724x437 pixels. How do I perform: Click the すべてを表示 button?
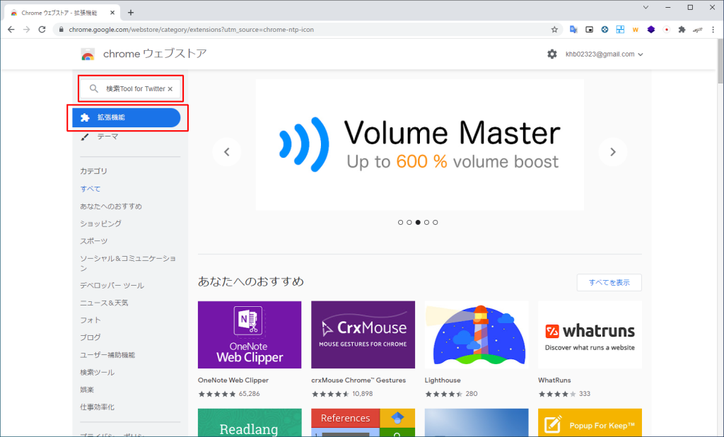click(609, 283)
